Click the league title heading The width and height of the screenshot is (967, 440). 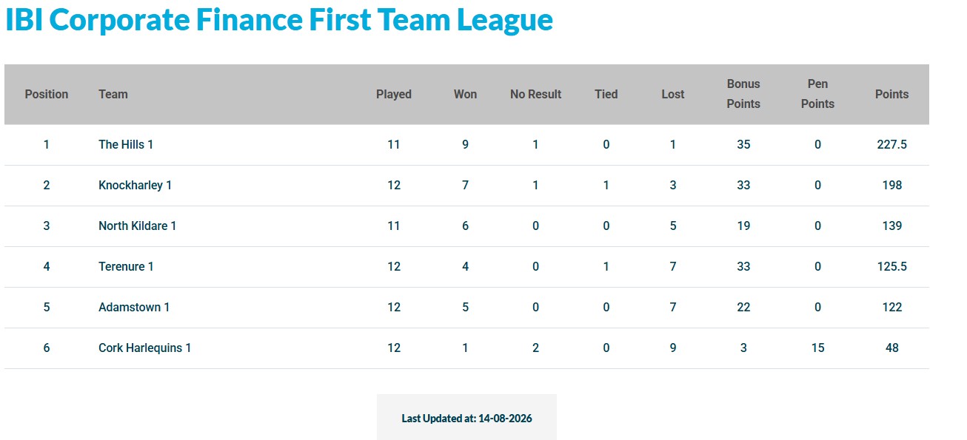point(279,20)
